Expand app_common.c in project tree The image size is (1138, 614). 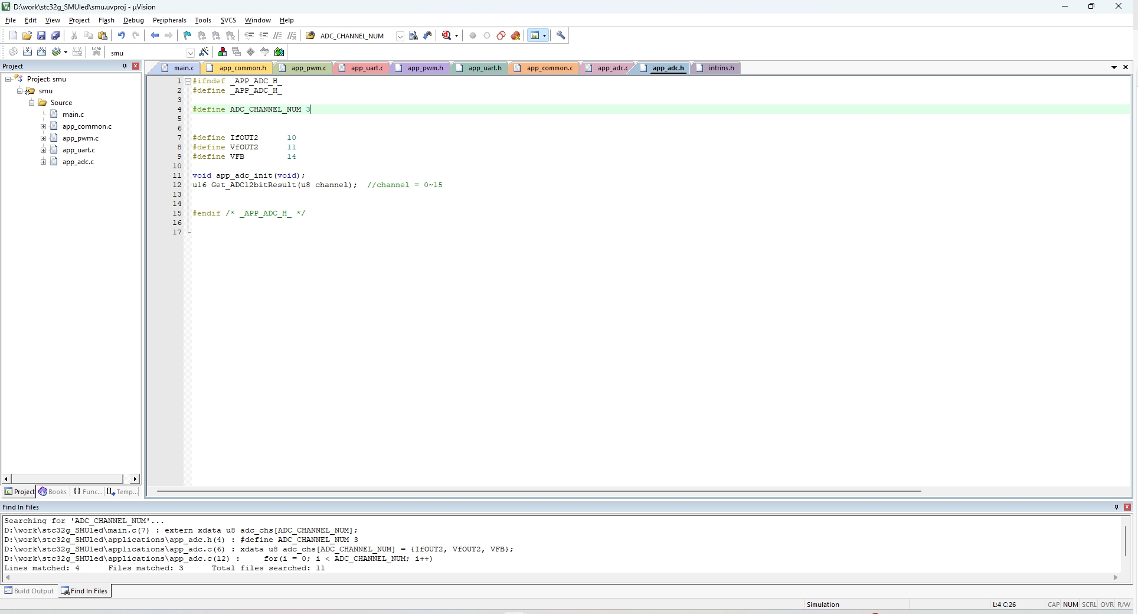tap(44, 126)
